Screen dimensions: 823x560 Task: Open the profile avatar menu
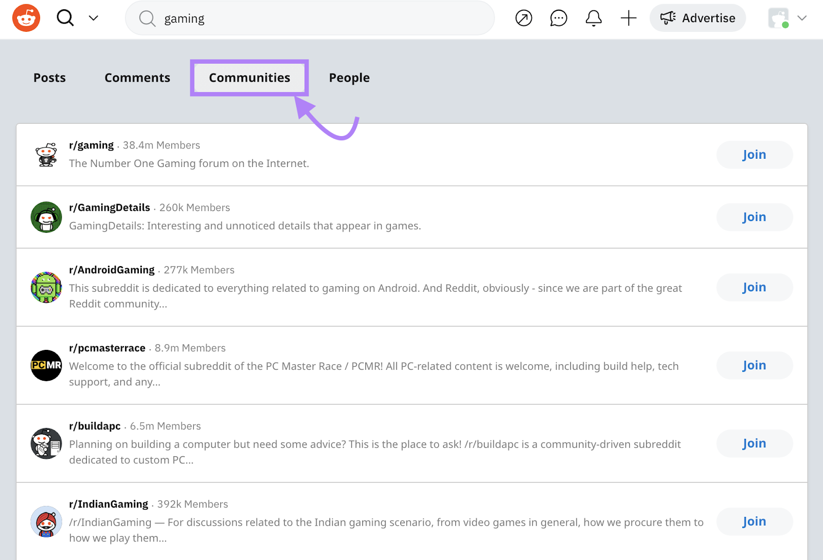coord(779,18)
